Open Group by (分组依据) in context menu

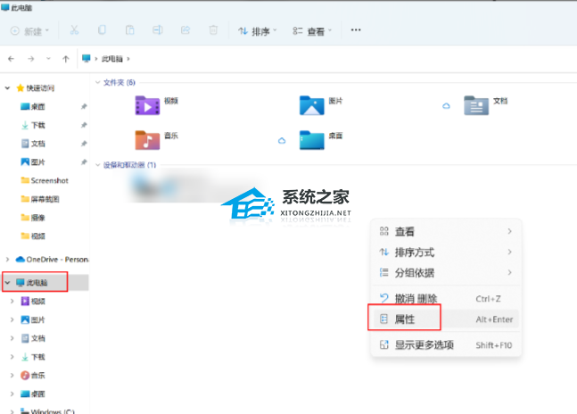click(x=446, y=273)
